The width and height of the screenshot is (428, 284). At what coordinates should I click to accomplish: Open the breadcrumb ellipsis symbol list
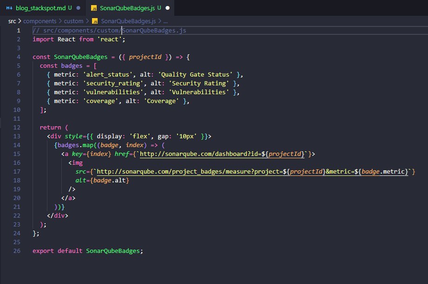click(165, 21)
